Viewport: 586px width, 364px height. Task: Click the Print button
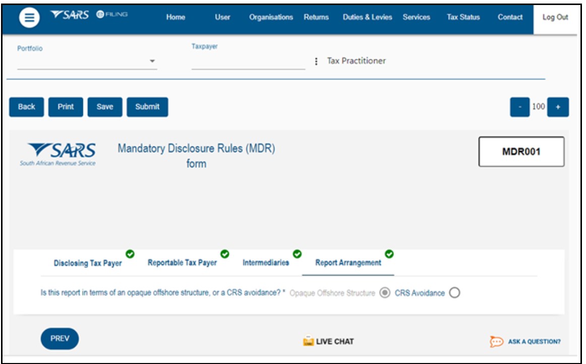[x=66, y=107]
